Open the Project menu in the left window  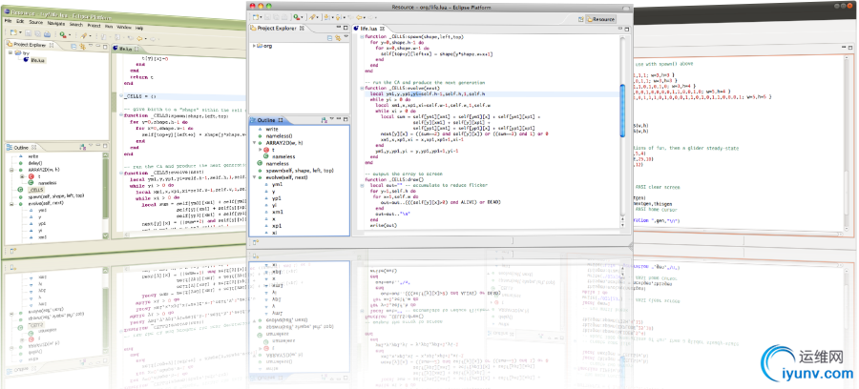(94, 26)
